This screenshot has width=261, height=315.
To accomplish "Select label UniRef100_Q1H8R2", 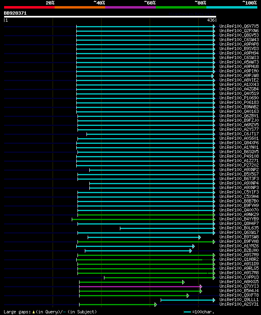I will click(x=239, y=260).
